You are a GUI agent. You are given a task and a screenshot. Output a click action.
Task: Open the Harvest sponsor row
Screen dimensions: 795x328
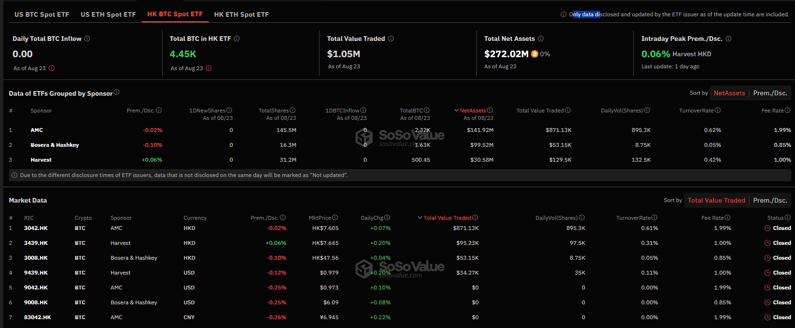[x=400, y=160]
